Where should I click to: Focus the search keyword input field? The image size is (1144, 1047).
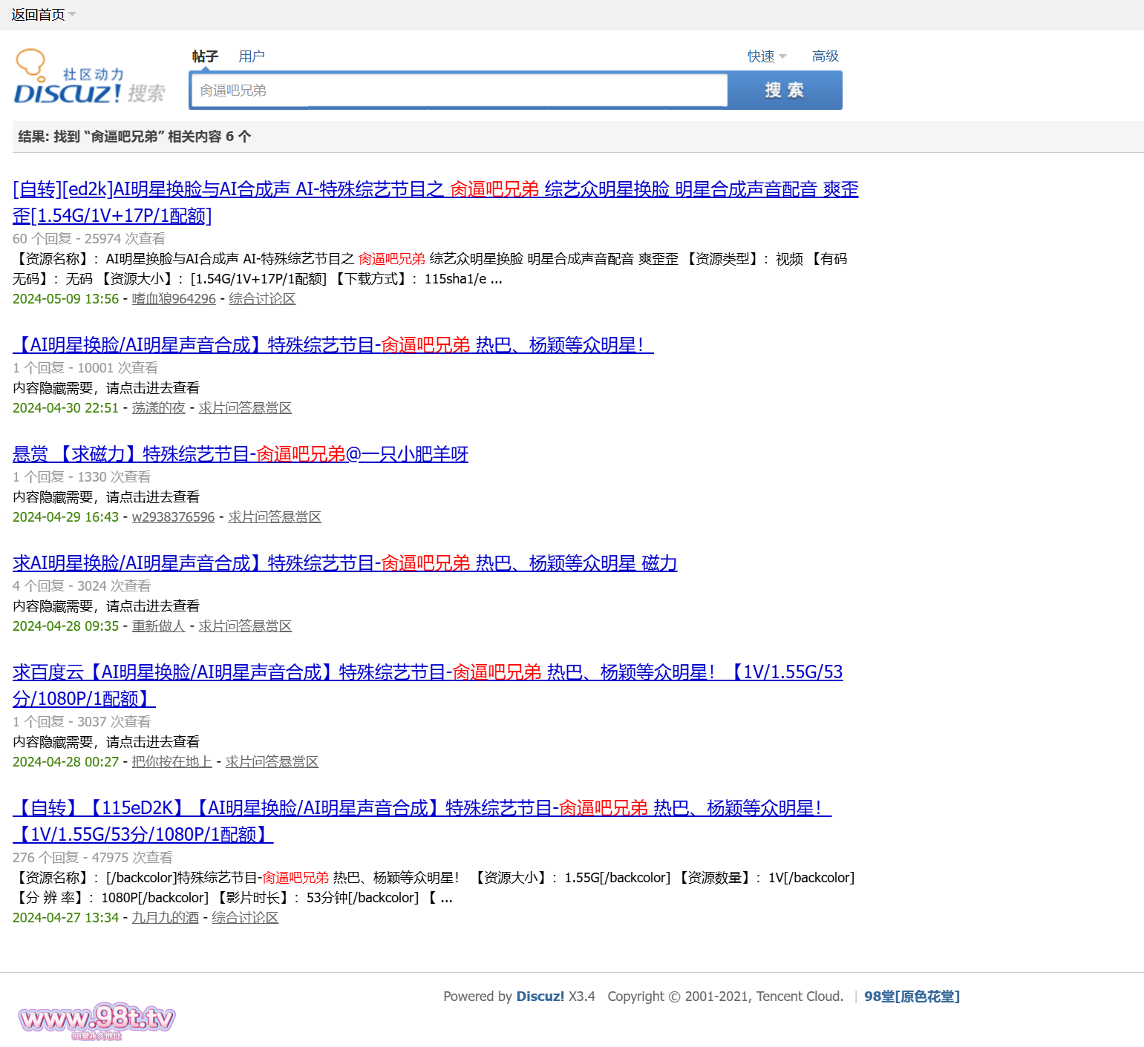[460, 91]
